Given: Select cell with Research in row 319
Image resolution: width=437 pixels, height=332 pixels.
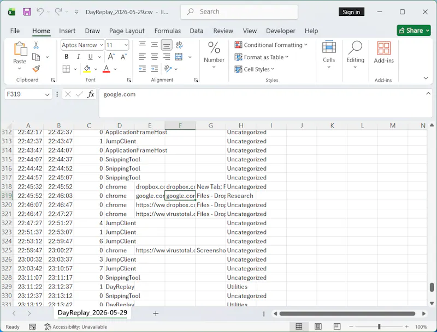Looking at the screenshot, I should click(241, 196).
